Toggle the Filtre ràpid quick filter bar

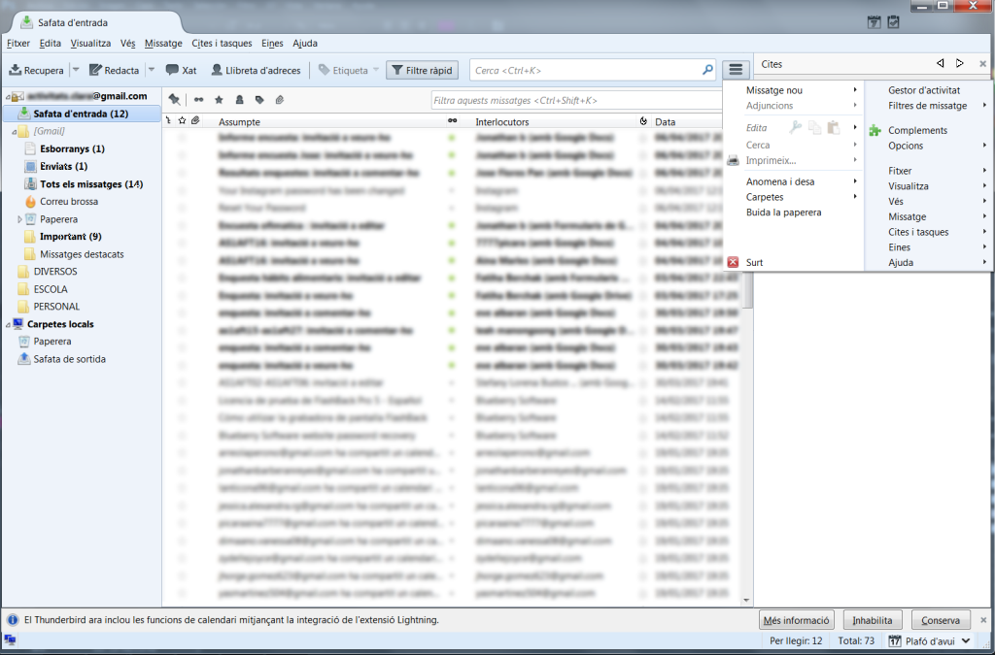422,70
